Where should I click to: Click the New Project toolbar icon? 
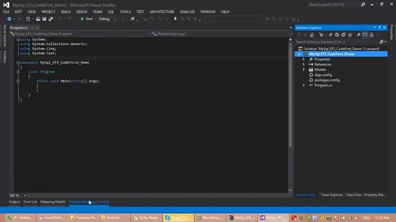pos(28,19)
